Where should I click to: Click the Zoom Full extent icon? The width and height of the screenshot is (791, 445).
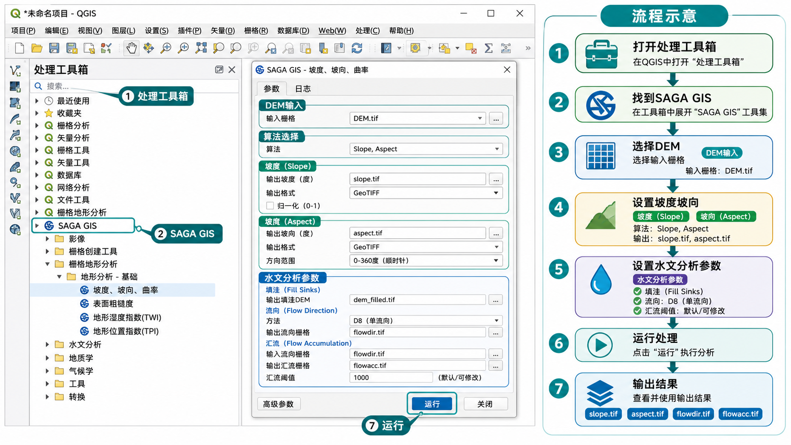(x=201, y=48)
